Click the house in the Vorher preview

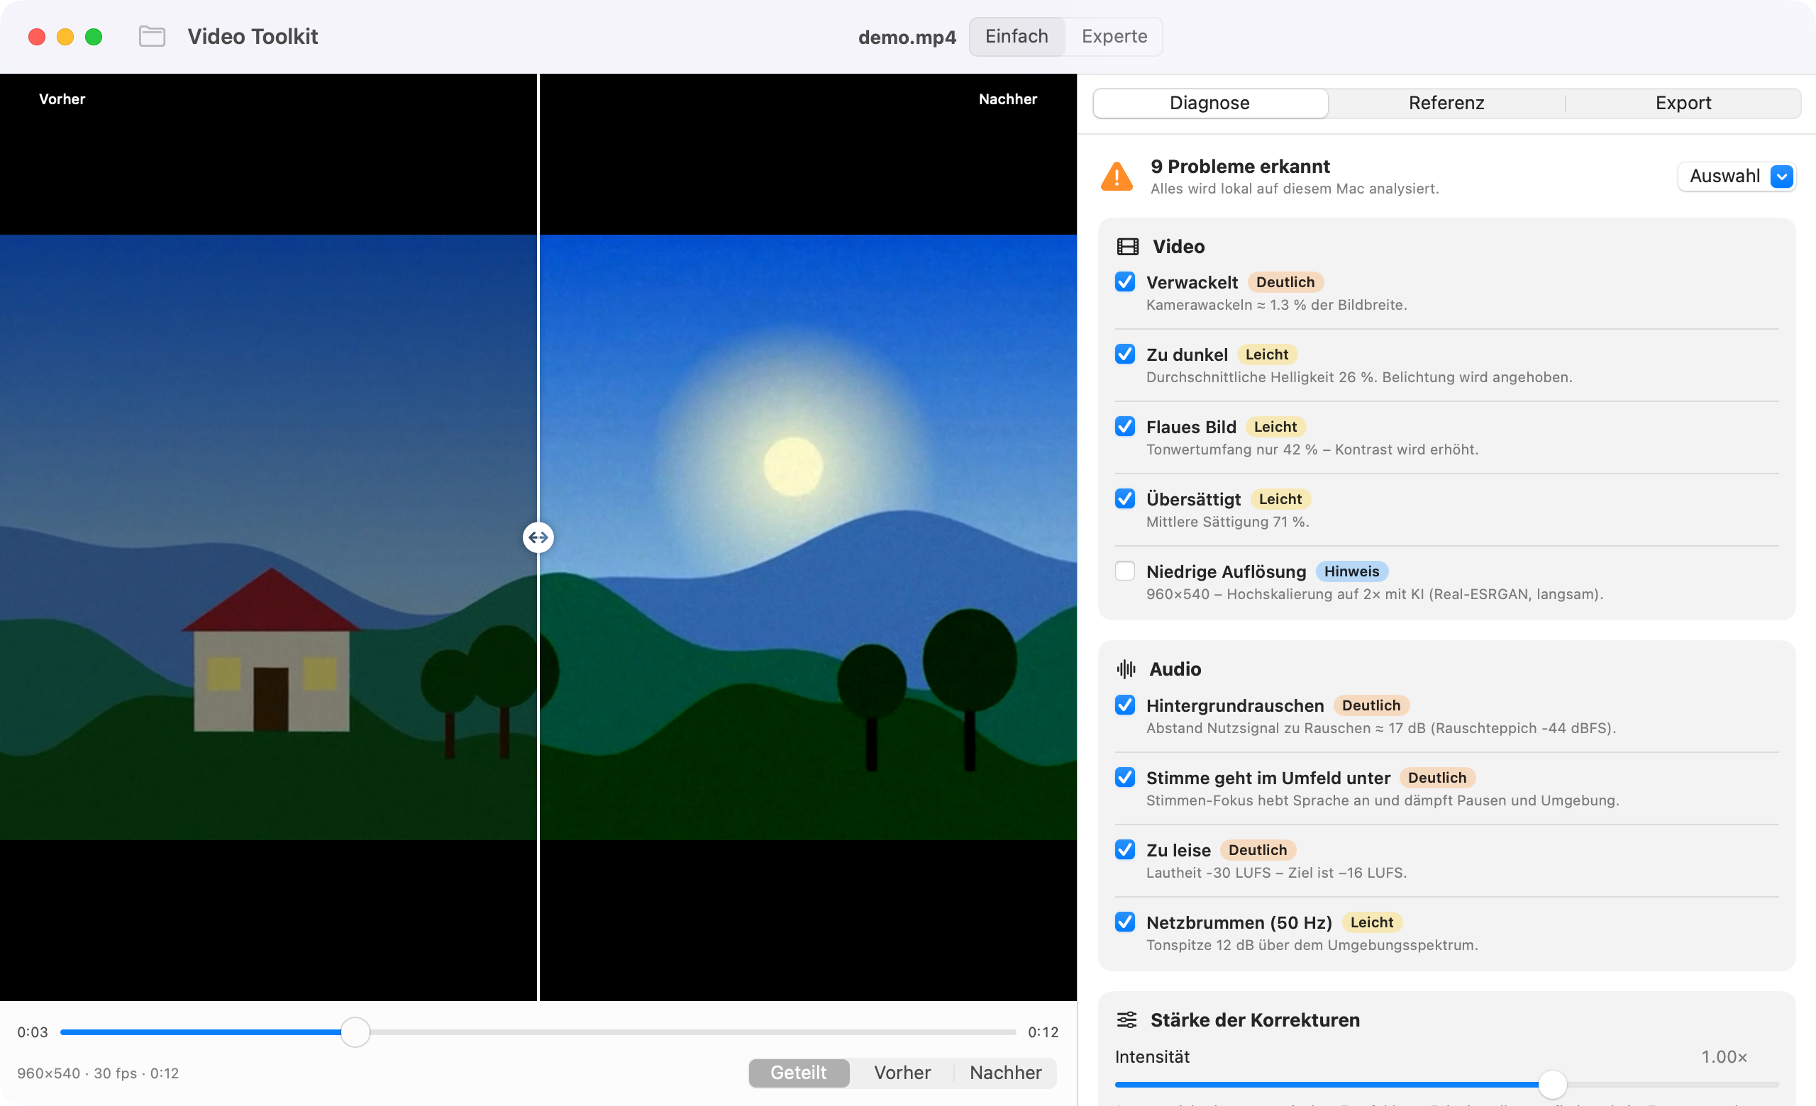click(x=272, y=649)
